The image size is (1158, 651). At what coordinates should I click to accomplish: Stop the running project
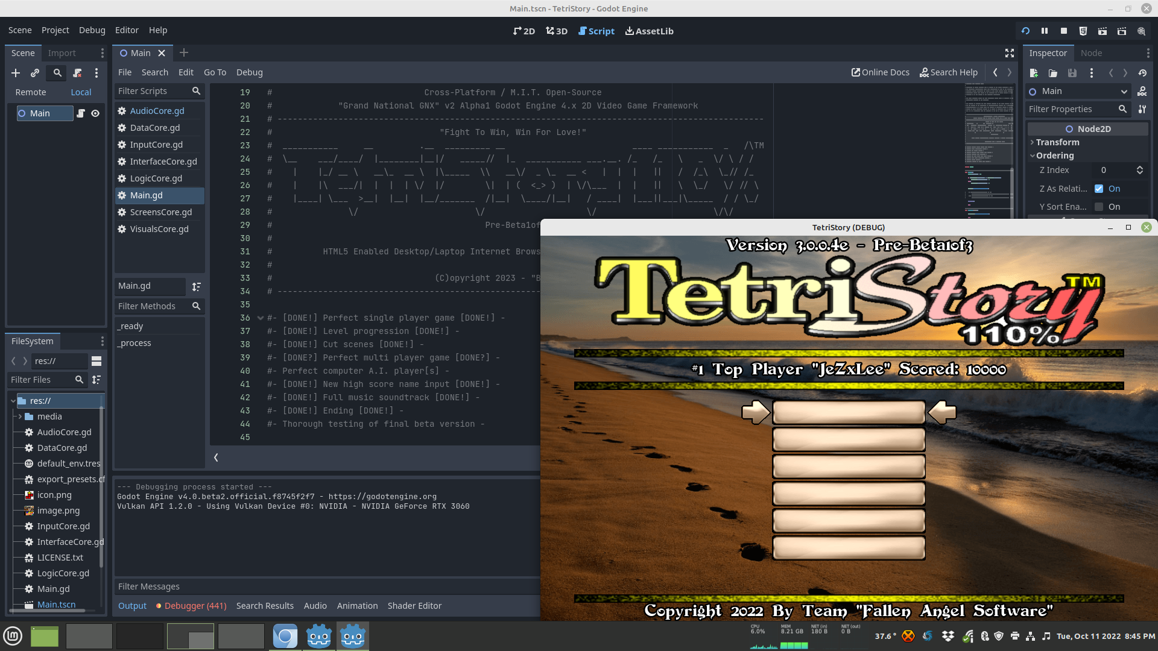click(x=1064, y=31)
